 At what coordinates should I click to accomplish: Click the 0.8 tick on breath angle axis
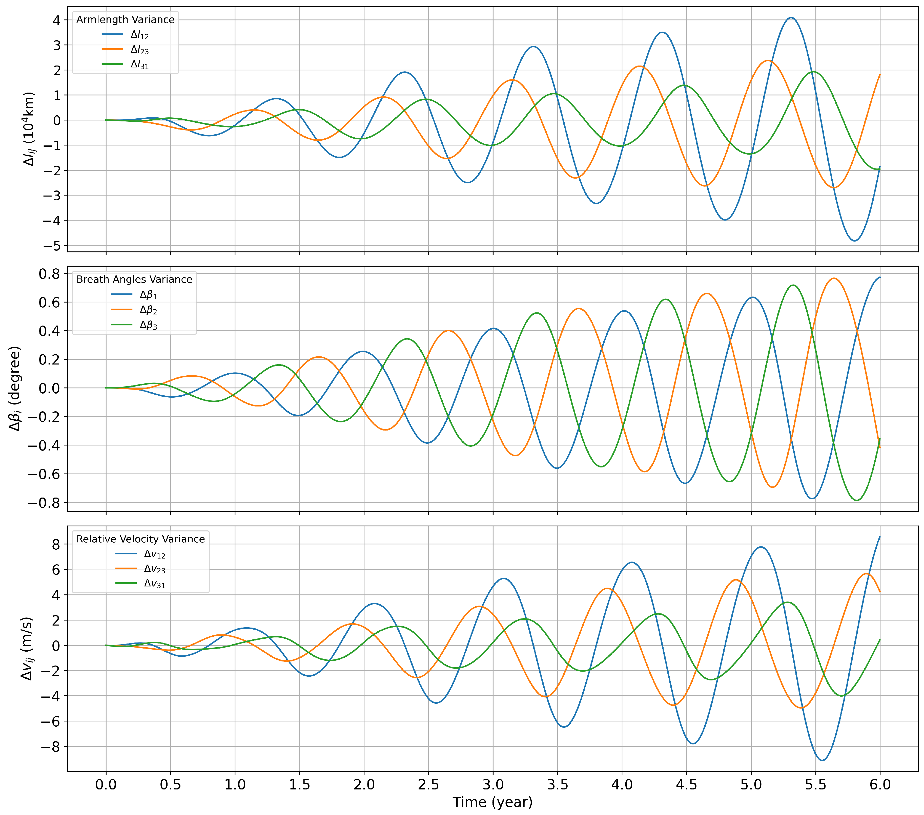[x=49, y=274]
